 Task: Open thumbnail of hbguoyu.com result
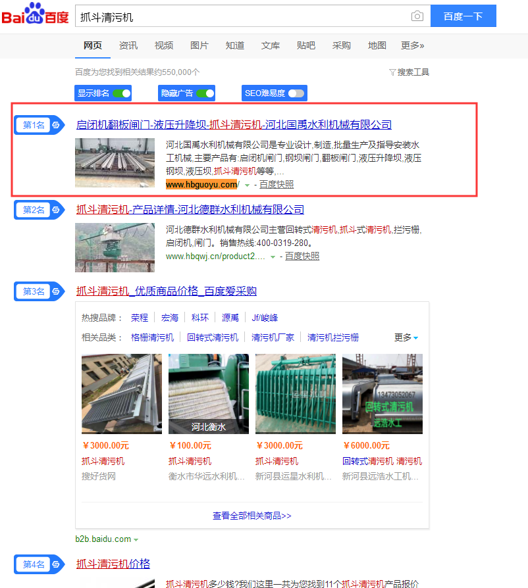coord(115,162)
